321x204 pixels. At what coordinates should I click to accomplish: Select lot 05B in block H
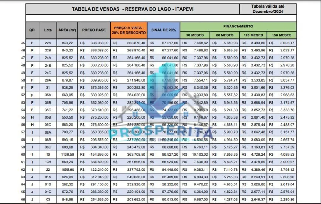[x=48, y=117]
